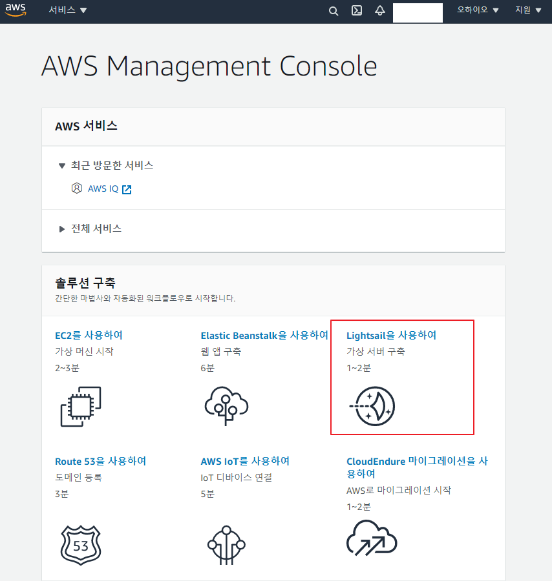Click AWS IQ external link icon
Image resolution: width=552 pixels, height=581 pixels.
point(127,189)
